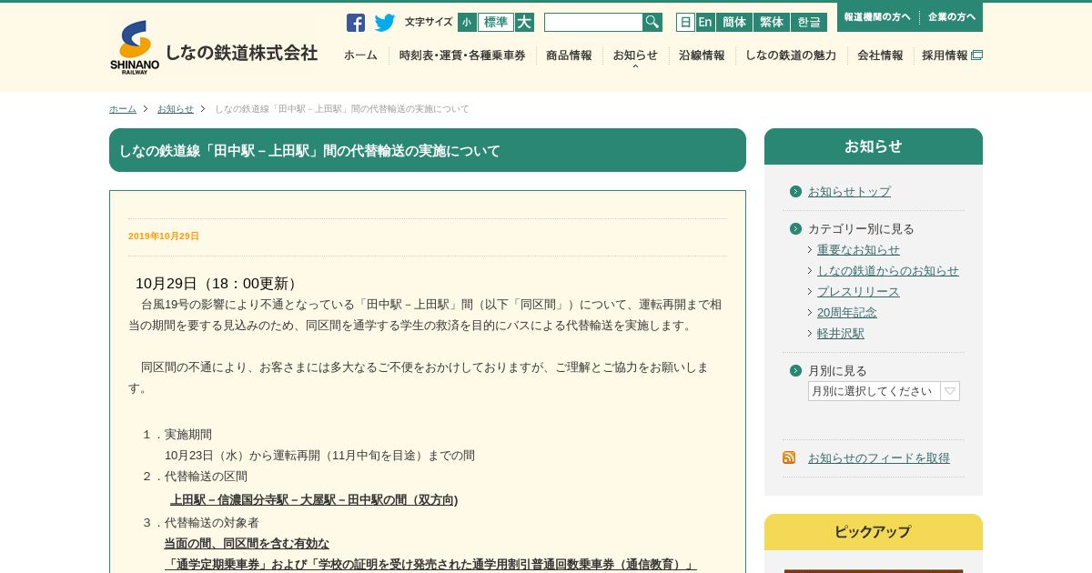The image size is (1092, 573).
Task: Click the ３．代替輸送の対象者 list item
Action: (x=200, y=523)
